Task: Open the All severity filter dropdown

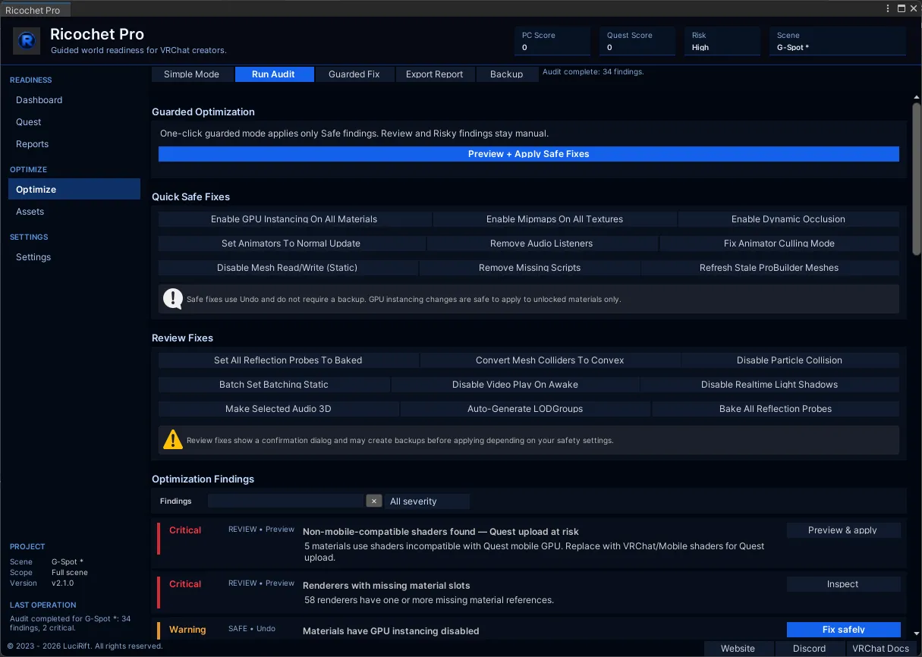Action: pos(427,501)
